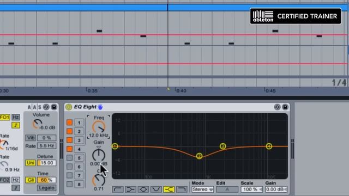Select EQ band 3 number button
Image resolution: width=349 pixels, height=196 pixels.
(79, 140)
